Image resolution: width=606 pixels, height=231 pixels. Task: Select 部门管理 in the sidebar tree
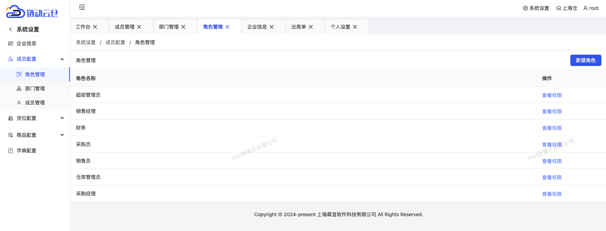(x=35, y=89)
